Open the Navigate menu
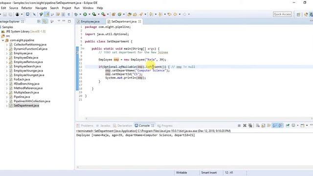 (x=41, y=8)
